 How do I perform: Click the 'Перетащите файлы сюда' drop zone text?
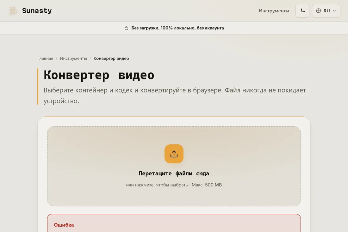pyautogui.click(x=174, y=173)
